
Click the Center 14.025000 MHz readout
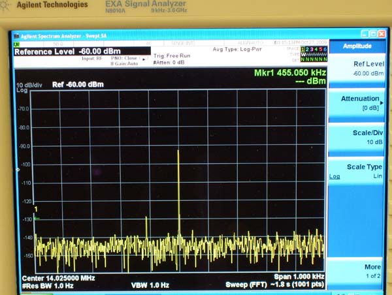(x=58, y=278)
